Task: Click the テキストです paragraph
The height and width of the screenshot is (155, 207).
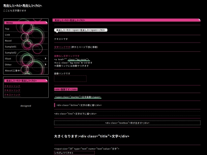Action: click(61, 39)
